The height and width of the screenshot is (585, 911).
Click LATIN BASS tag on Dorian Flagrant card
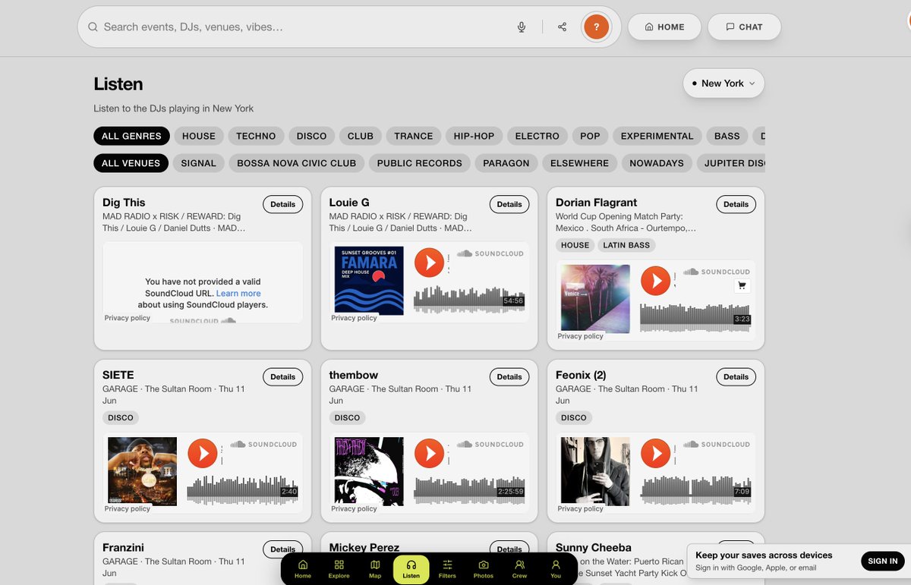click(x=626, y=245)
